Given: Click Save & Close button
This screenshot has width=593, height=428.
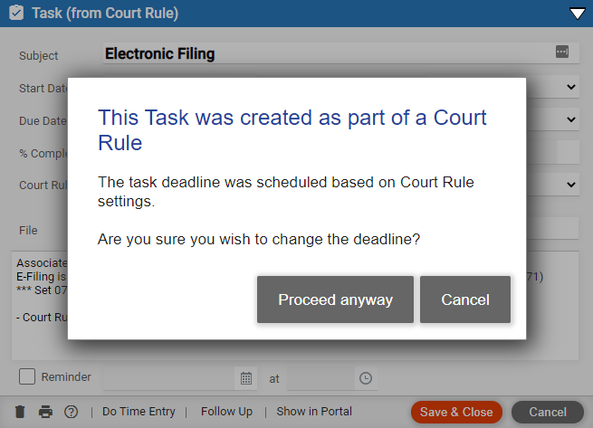Looking at the screenshot, I should tap(456, 412).
